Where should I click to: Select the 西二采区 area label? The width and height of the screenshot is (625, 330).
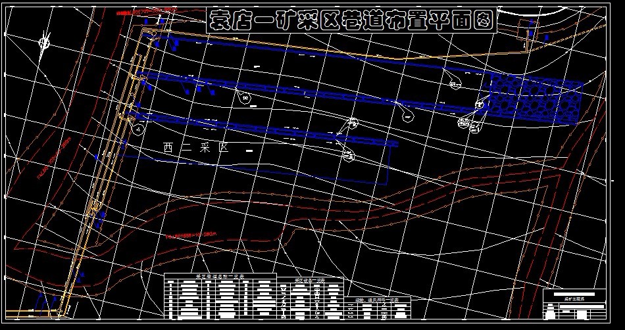[196, 148]
